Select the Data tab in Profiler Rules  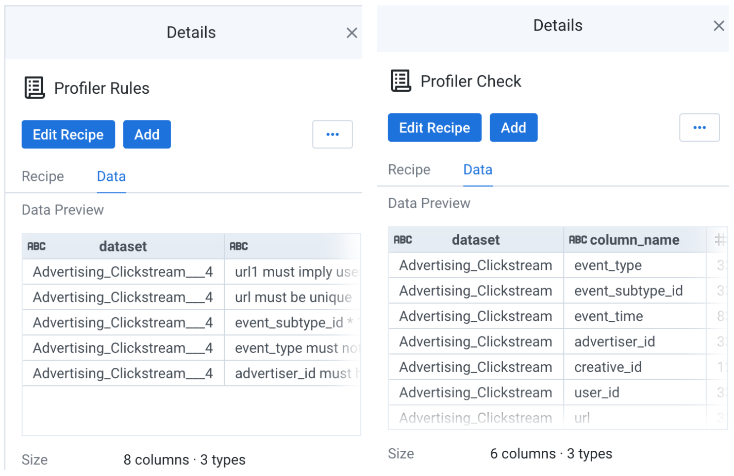tap(111, 176)
